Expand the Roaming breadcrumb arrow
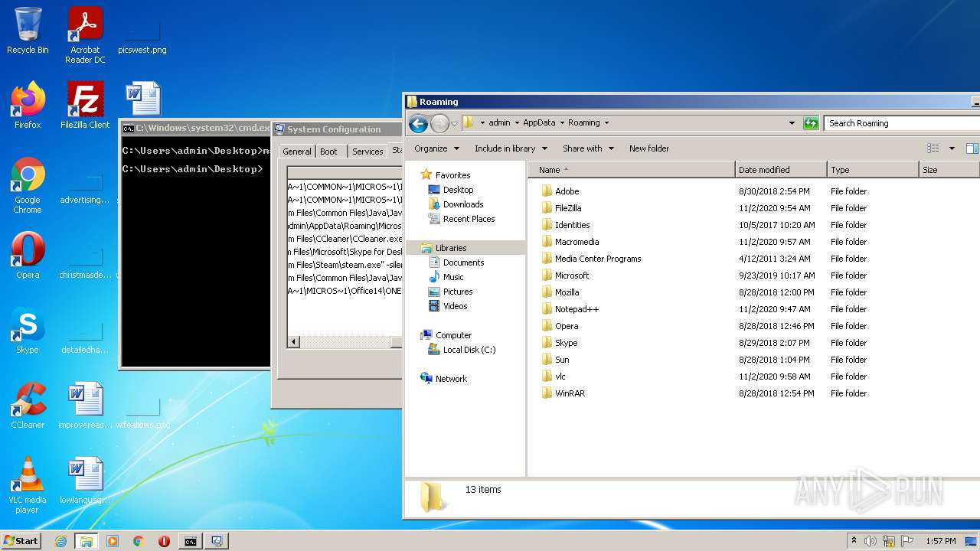980x551 pixels. 606,123
